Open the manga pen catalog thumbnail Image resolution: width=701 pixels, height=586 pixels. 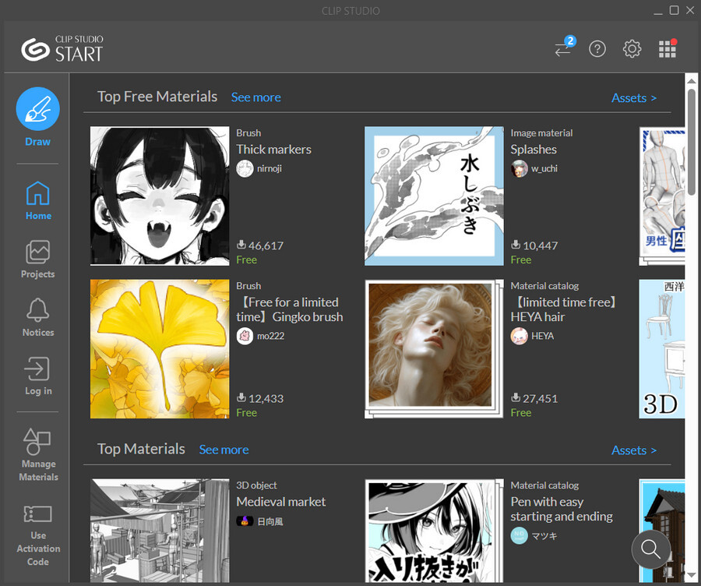pyautogui.click(x=434, y=531)
